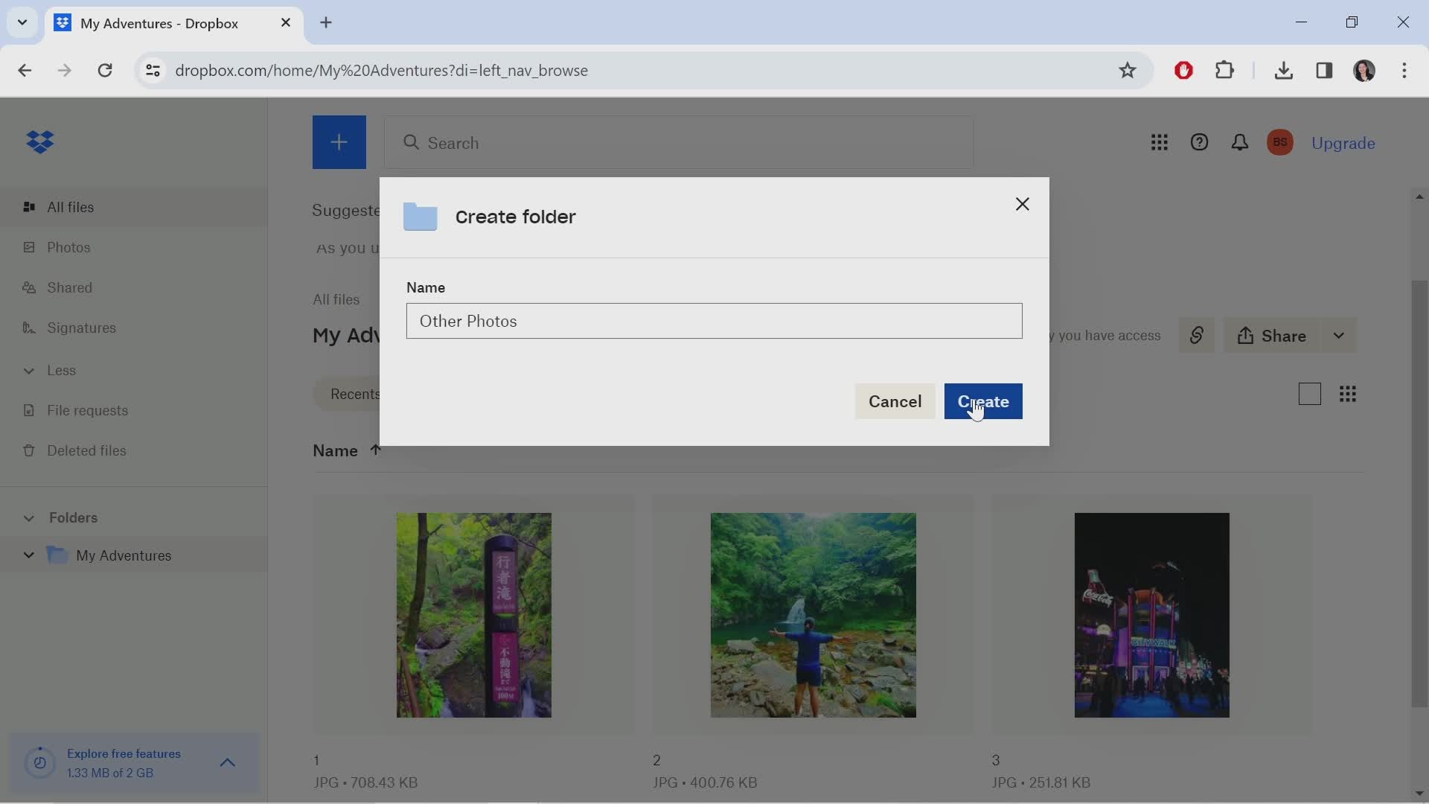Expand the Folders section in sidebar
1429x804 pixels.
click(x=25, y=517)
